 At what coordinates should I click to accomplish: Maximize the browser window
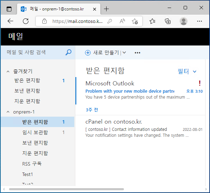pyautogui.click(x=185, y=8)
